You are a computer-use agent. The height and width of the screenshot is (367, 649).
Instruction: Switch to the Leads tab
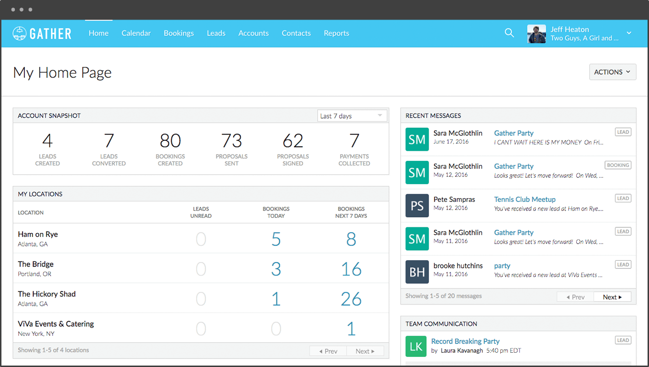(x=216, y=33)
